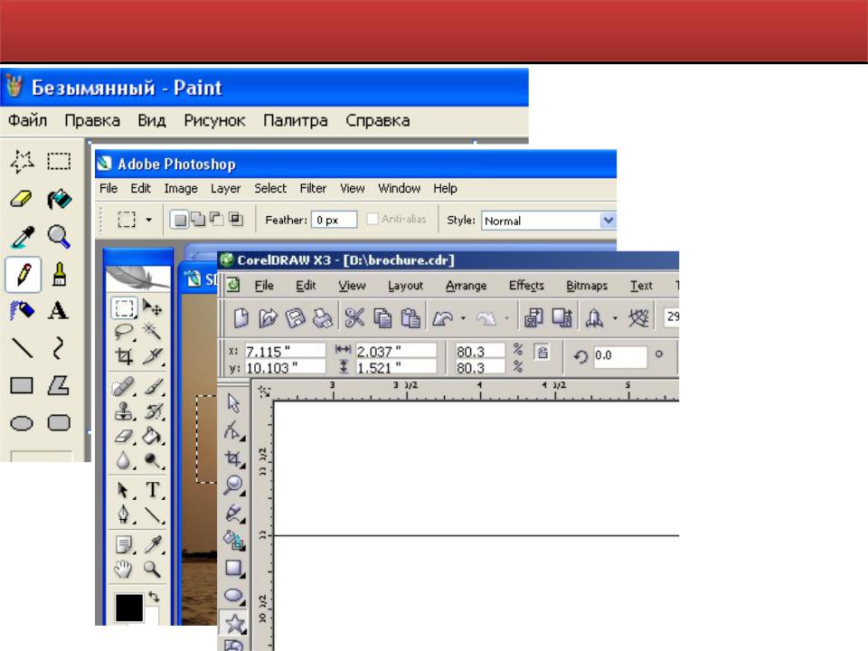Screen dimensions: 868x651
Task: Choose CorelDRAW's Rectangle tool
Action: click(x=234, y=568)
